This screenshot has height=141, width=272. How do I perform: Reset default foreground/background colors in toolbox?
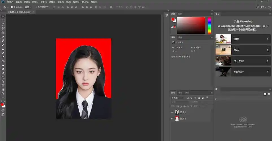point(2,102)
